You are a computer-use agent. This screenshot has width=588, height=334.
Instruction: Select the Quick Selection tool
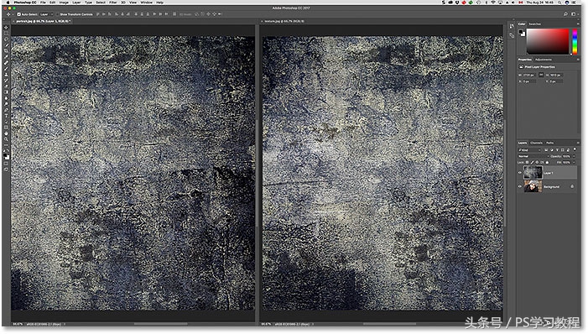6,45
